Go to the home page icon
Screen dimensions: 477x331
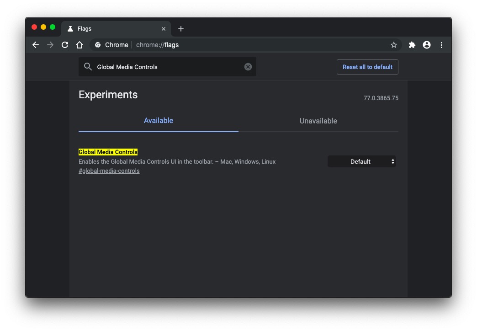79,45
